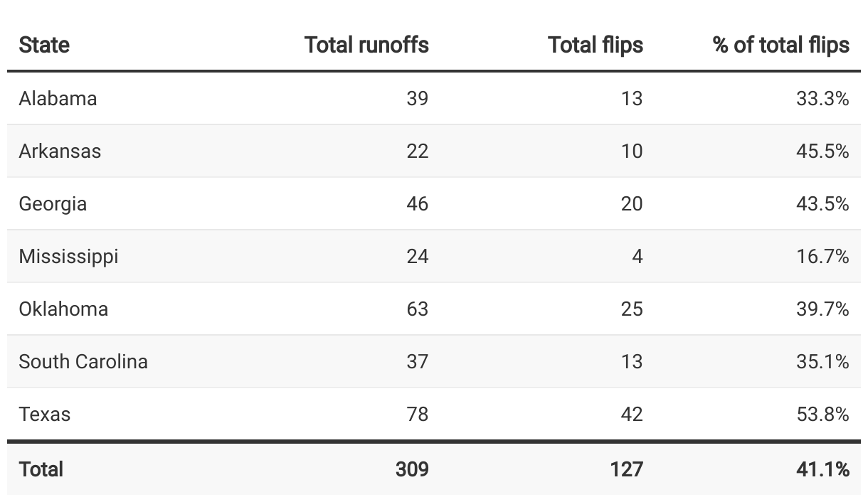Select the Oklahoma state cell

(x=63, y=309)
